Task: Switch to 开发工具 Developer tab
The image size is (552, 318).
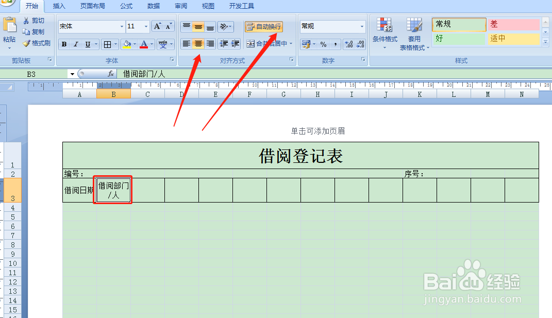Action: (x=242, y=6)
